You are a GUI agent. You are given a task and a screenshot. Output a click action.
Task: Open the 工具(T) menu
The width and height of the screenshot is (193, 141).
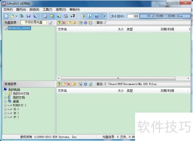[x=47, y=10]
